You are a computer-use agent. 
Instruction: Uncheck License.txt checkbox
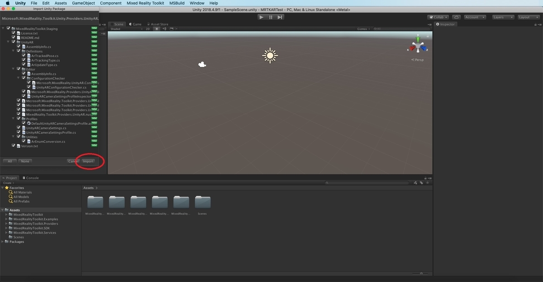(x=14, y=33)
